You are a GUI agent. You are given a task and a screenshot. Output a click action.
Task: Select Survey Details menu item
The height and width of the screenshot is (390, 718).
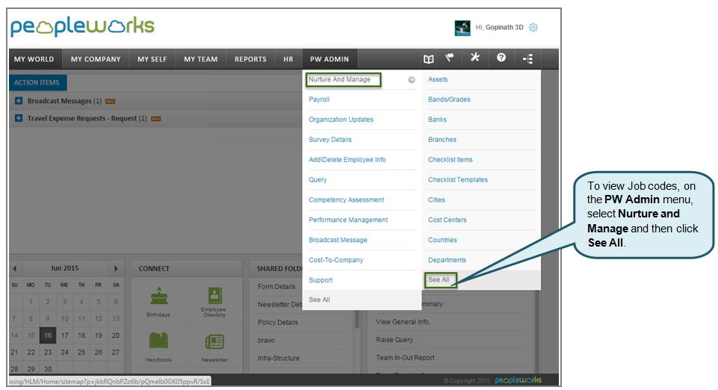tap(330, 140)
